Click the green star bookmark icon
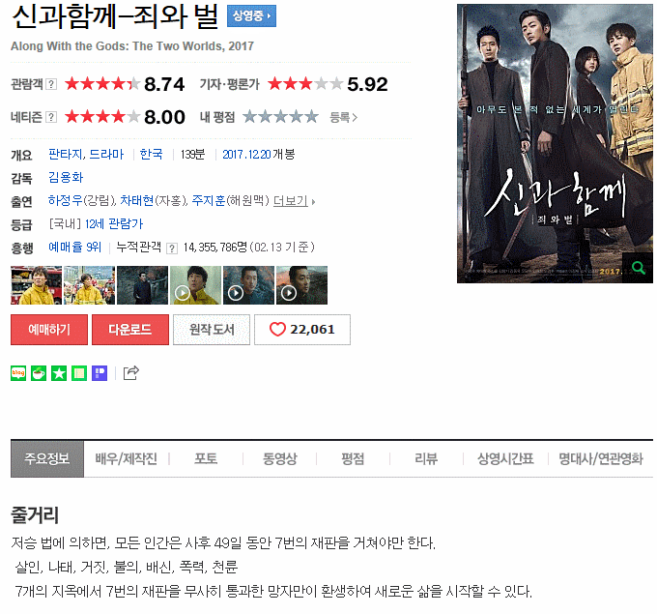The image size is (657, 614). (x=59, y=373)
